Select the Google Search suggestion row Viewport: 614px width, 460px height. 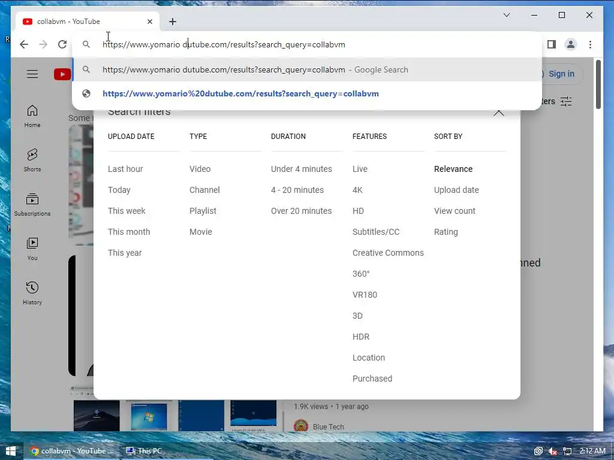[307, 69]
